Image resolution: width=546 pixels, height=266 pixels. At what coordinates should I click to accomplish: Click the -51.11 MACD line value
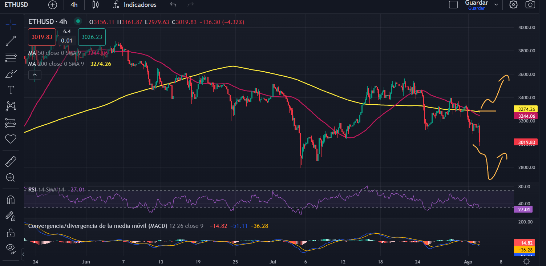(x=240, y=226)
